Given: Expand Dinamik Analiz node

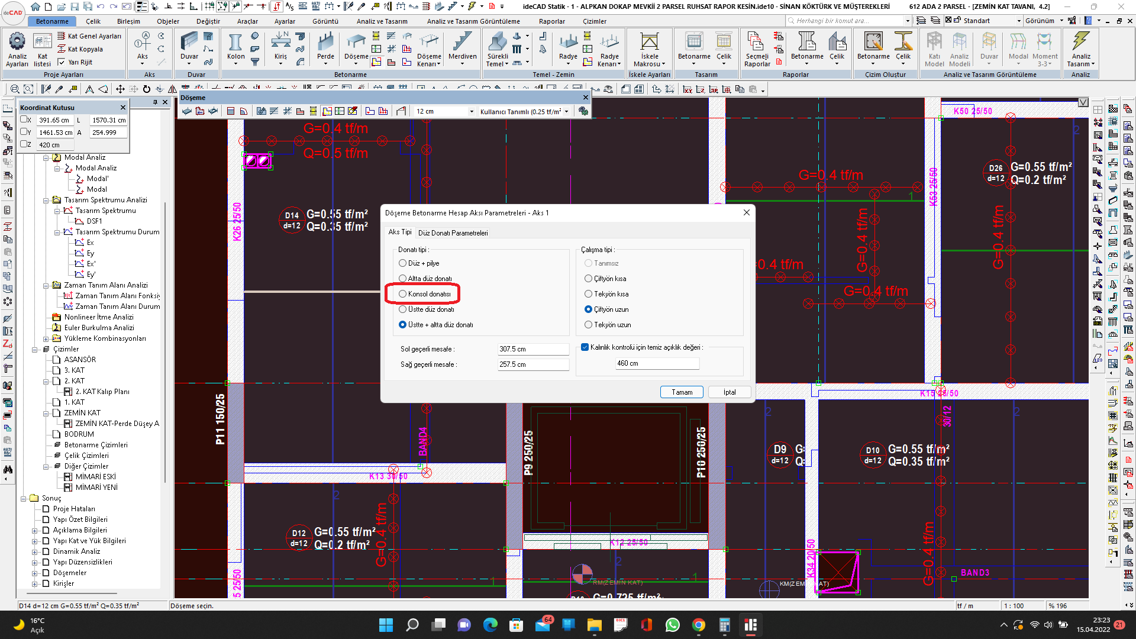Looking at the screenshot, I should coord(34,551).
